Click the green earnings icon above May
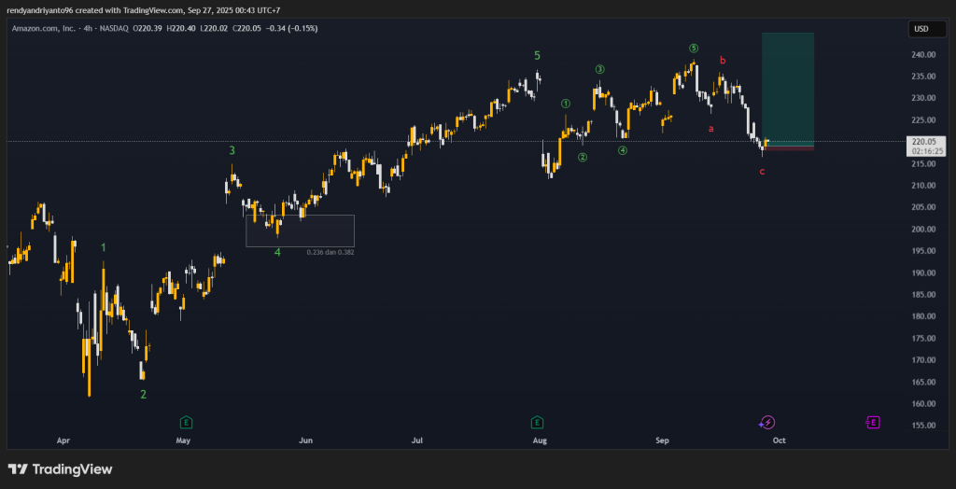The width and height of the screenshot is (956, 489). (x=186, y=422)
